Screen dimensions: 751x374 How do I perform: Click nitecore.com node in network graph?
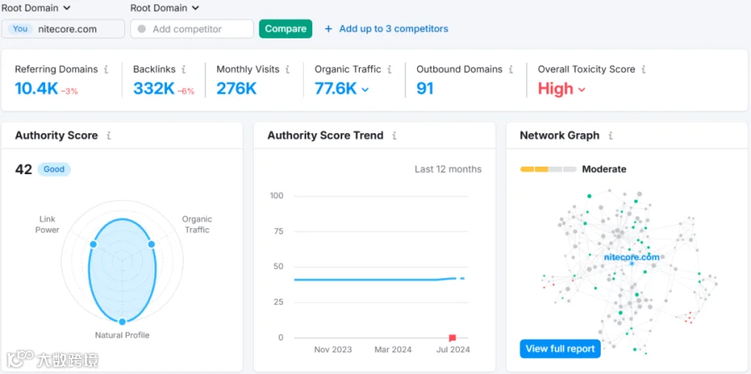coord(632,263)
